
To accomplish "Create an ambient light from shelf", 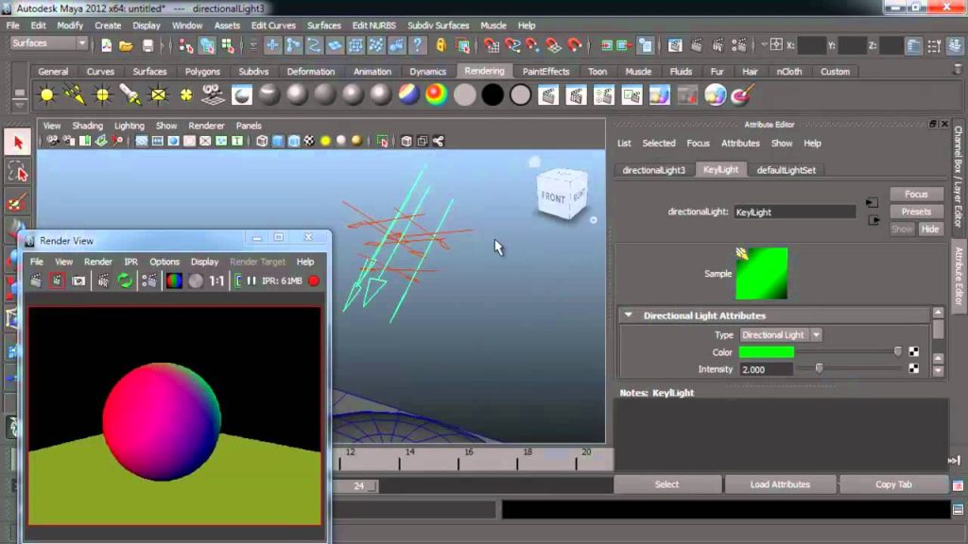I will [47, 95].
